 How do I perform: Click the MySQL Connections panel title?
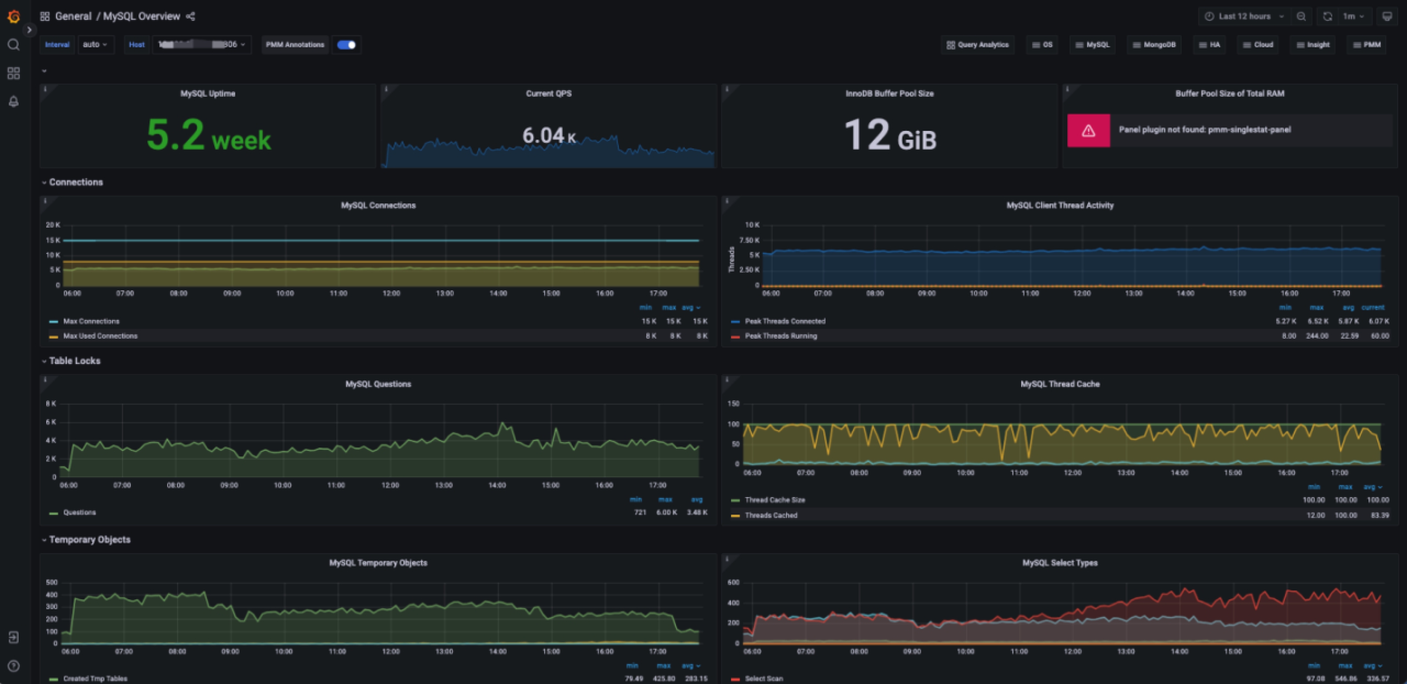[378, 205]
